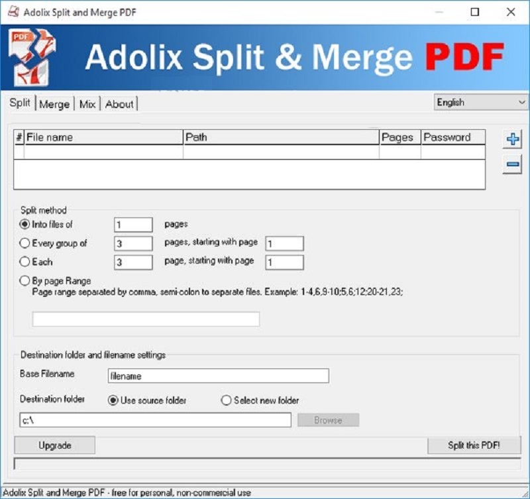The image size is (530, 499).
Task: Click the 'Page range separated by comma' example text
Action: [217, 292]
